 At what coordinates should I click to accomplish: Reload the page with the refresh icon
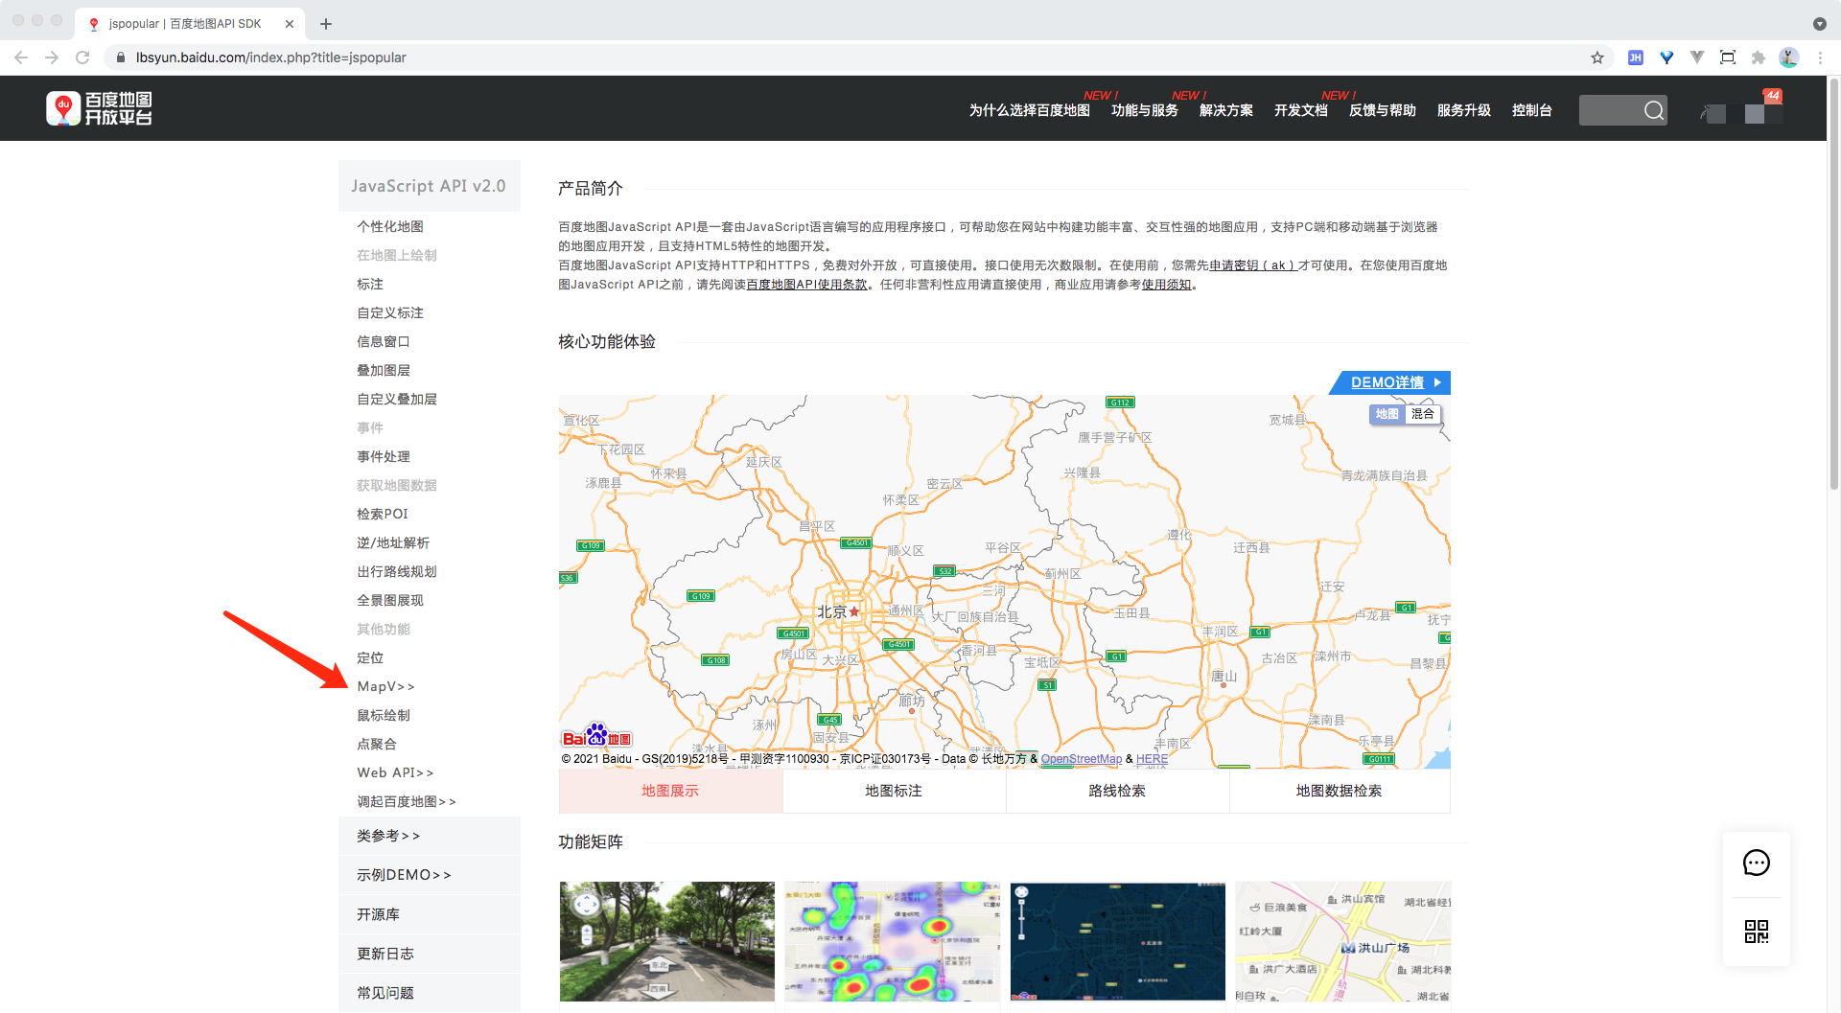click(x=82, y=58)
